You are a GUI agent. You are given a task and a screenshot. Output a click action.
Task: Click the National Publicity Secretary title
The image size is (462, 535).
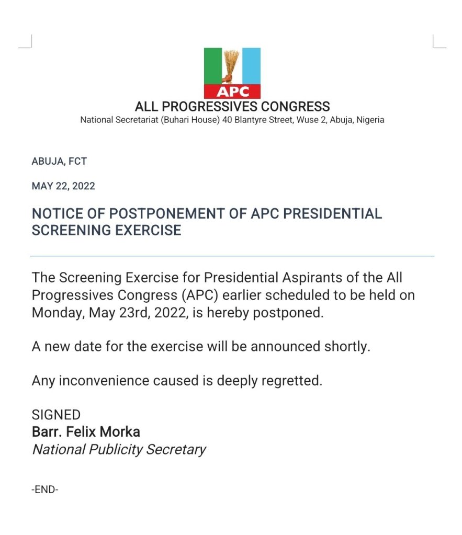[x=119, y=449]
